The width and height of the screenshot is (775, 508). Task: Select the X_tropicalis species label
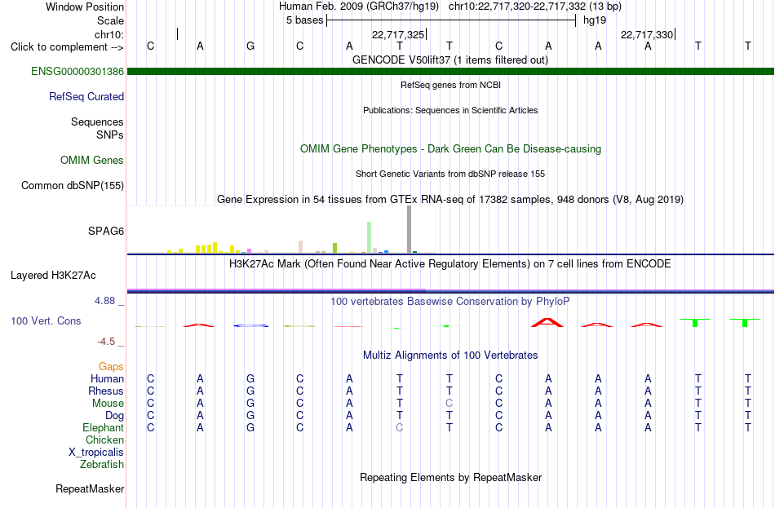[x=96, y=453]
